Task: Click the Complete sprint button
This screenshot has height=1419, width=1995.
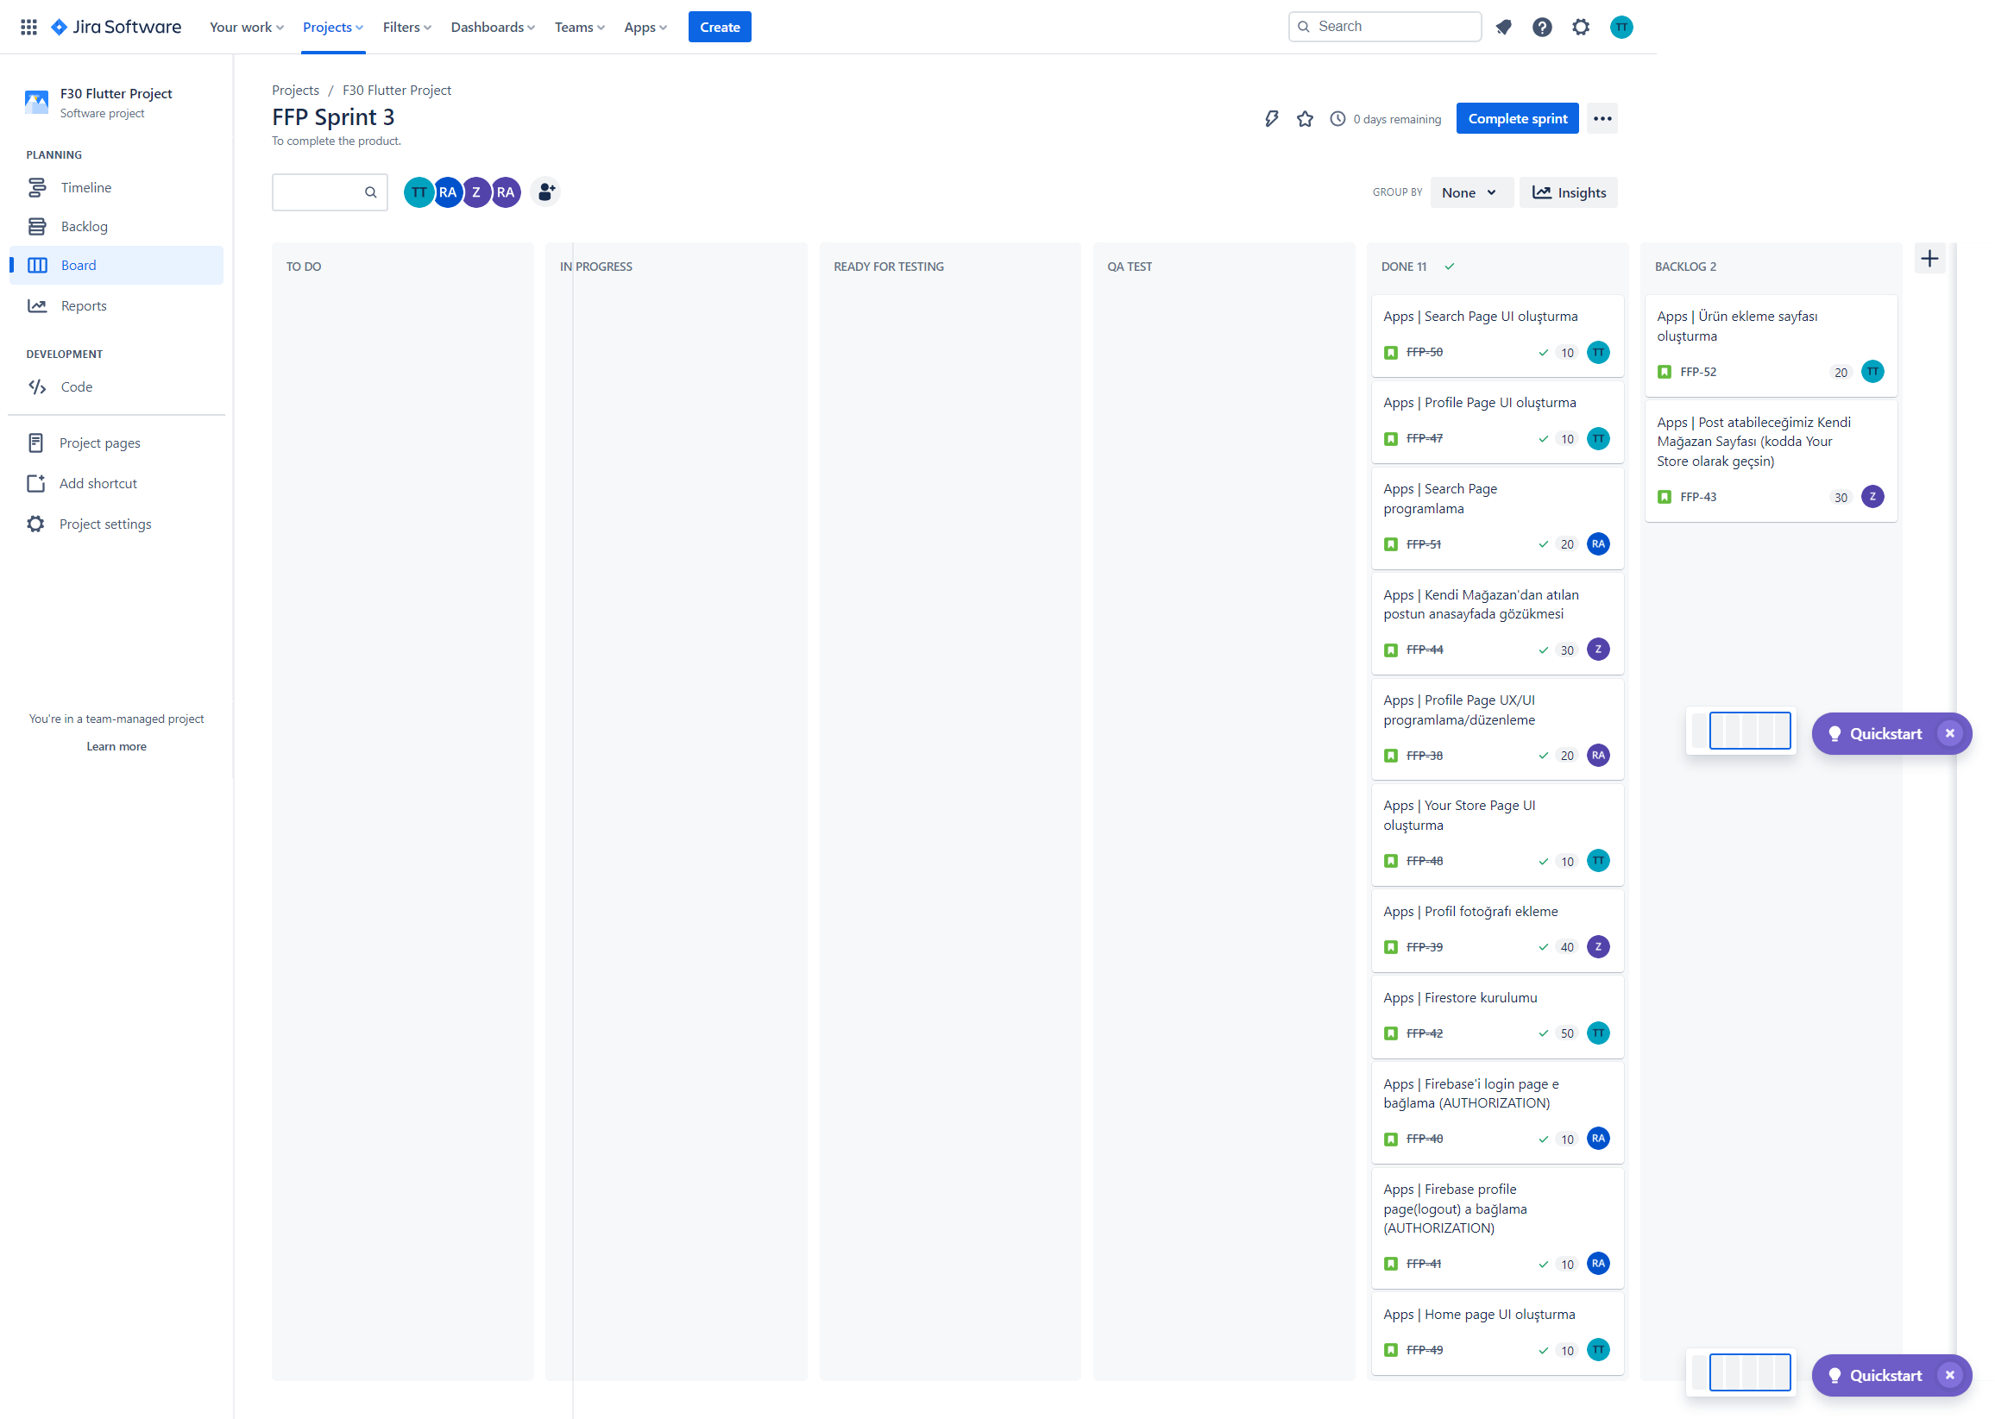Action: tap(1516, 119)
